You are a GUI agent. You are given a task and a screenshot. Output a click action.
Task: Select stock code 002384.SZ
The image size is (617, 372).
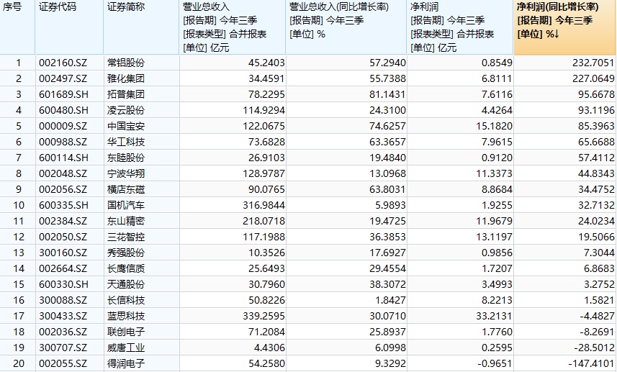[x=63, y=221]
